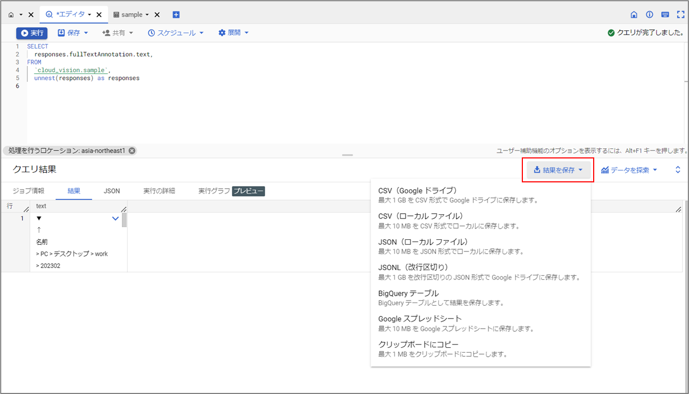The image size is (689, 394).
Task: Open keyboard shortcuts from the top-right keyboard icon
Action: coord(665,14)
